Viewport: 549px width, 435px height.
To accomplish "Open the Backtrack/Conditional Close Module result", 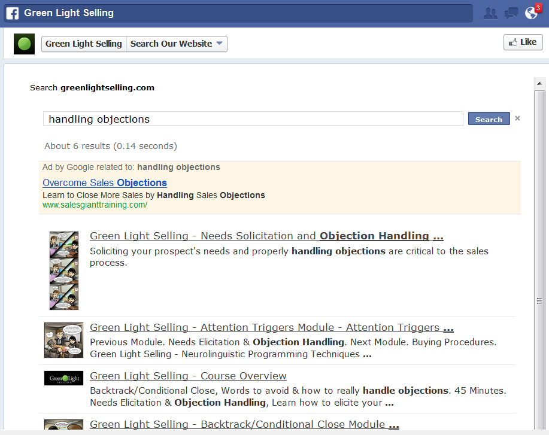I will 244,424.
